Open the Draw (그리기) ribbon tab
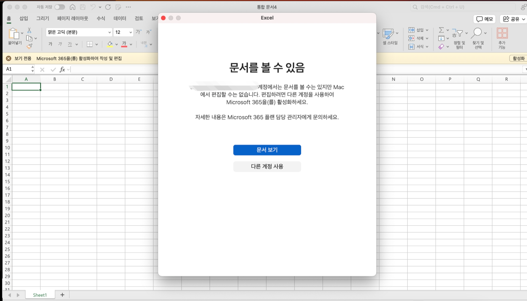Screen dimensions: 527x301 tap(43, 18)
